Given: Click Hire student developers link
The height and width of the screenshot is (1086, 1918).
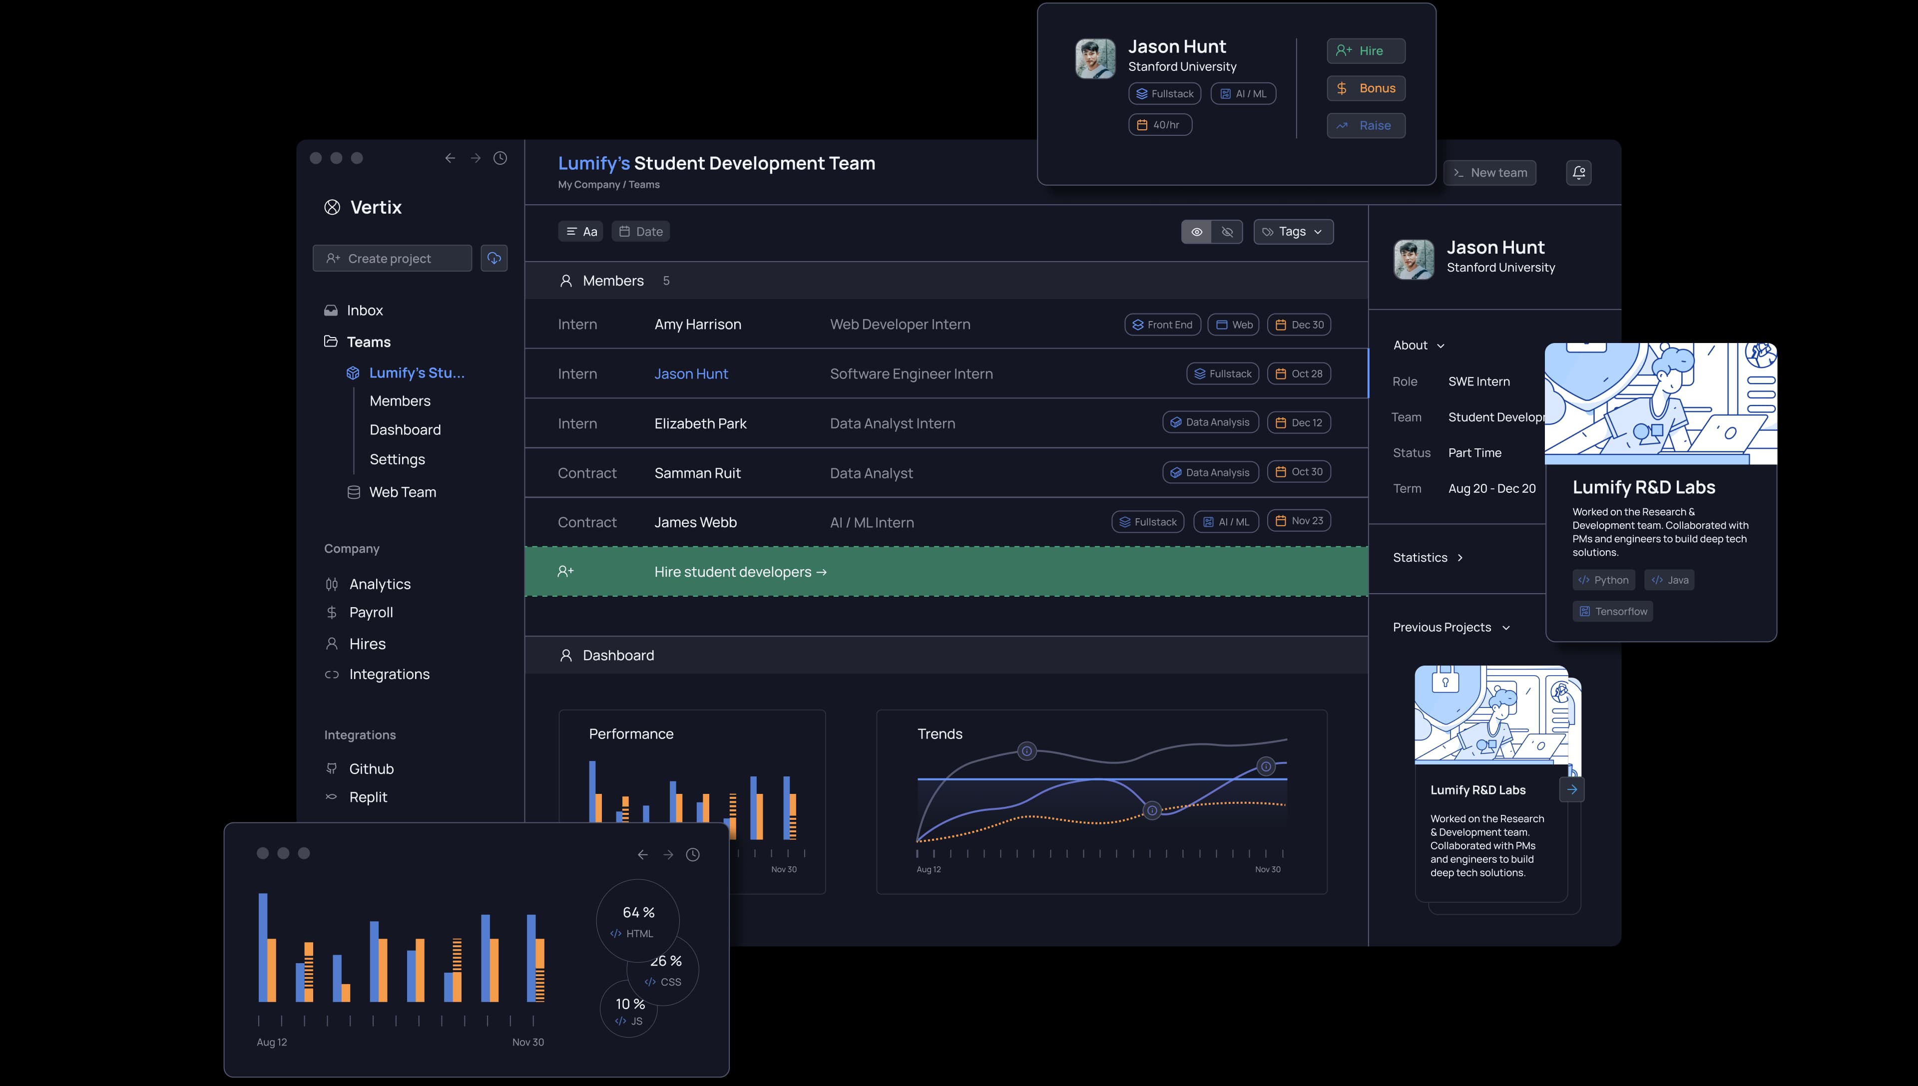Looking at the screenshot, I should pos(740,572).
